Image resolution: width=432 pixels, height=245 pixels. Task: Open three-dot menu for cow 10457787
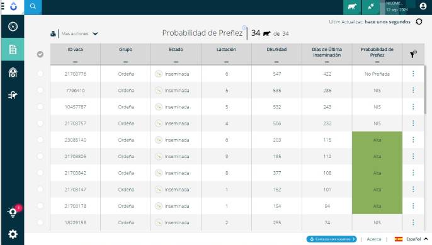[413, 106]
